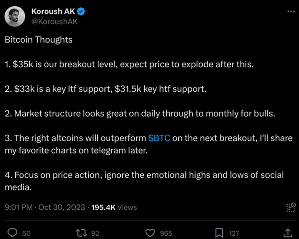
Task: Like the post with the heart icon
Action: coord(150,233)
